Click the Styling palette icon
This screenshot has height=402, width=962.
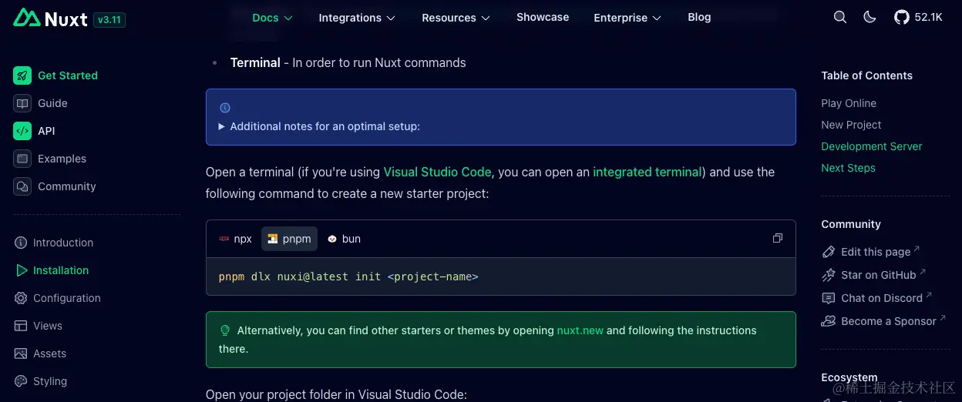21,381
